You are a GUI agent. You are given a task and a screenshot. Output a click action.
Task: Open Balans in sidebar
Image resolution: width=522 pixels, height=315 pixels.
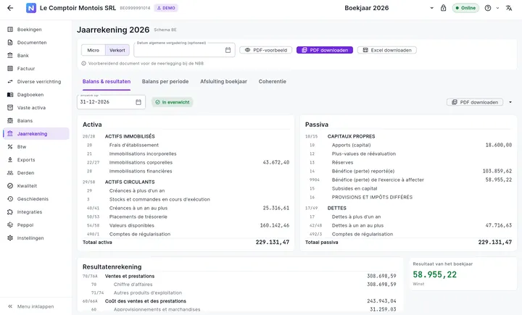tap(36, 120)
